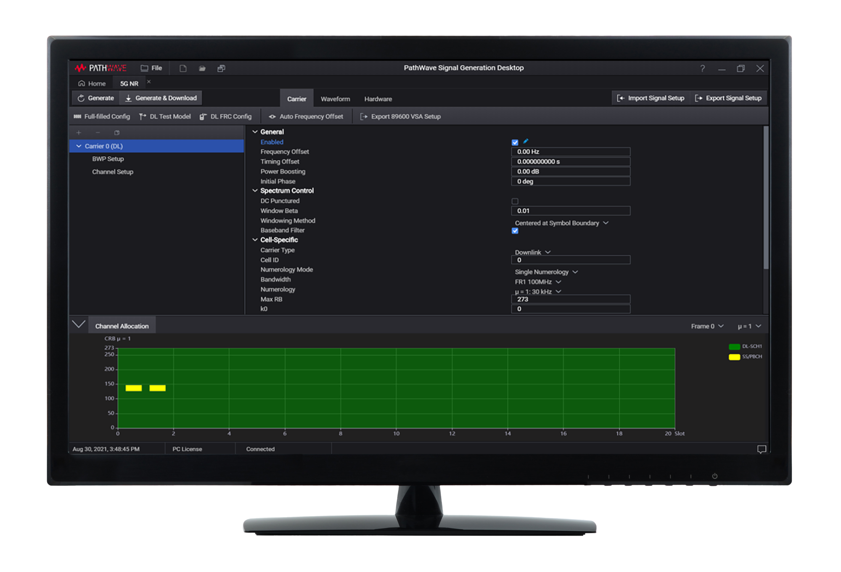The width and height of the screenshot is (841, 572).
Task: Click the yellow SS/PBCH legend swatch
Action: tap(734, 357)
